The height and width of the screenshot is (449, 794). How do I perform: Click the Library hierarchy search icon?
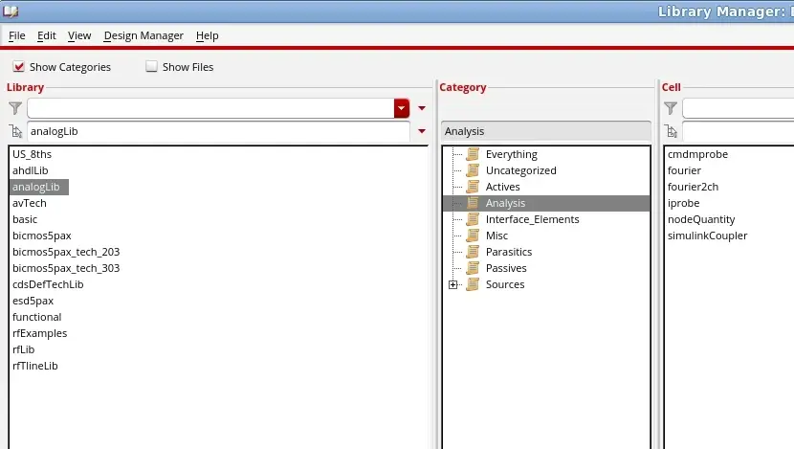[15, 132]
